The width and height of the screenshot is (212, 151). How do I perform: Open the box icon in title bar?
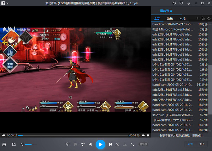point(174,3)
